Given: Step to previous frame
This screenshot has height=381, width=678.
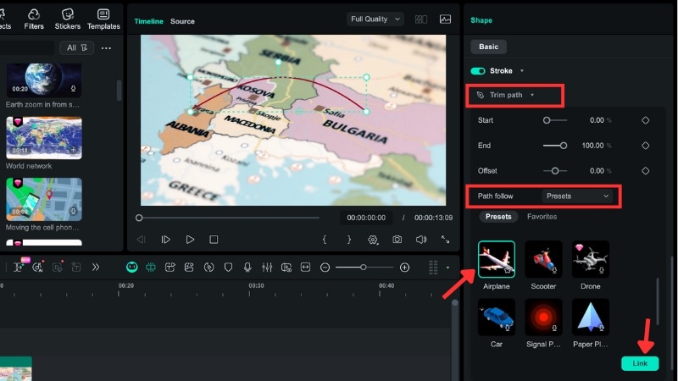Looking at the screenshot, I should click(x=141, y=240).
